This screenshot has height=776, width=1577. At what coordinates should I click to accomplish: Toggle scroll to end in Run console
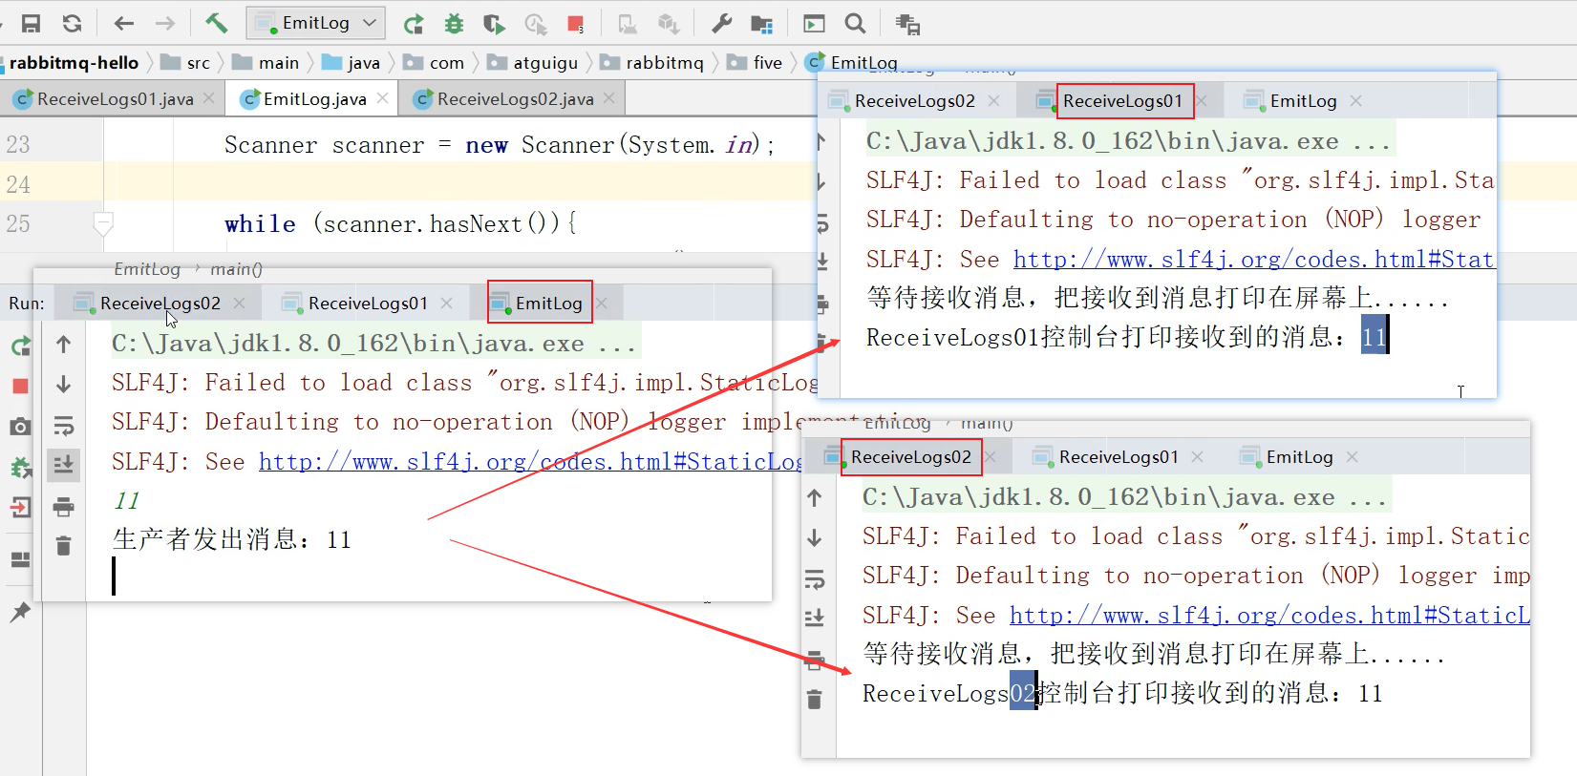[64, 465]
